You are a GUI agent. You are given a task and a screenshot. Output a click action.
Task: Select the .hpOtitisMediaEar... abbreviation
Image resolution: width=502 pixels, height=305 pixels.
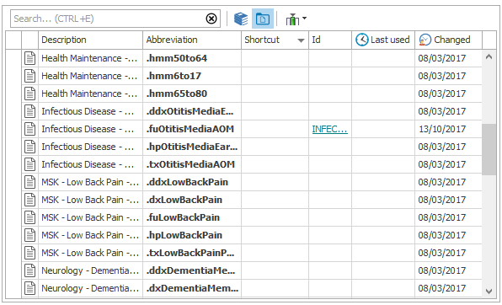pos(192,147)
